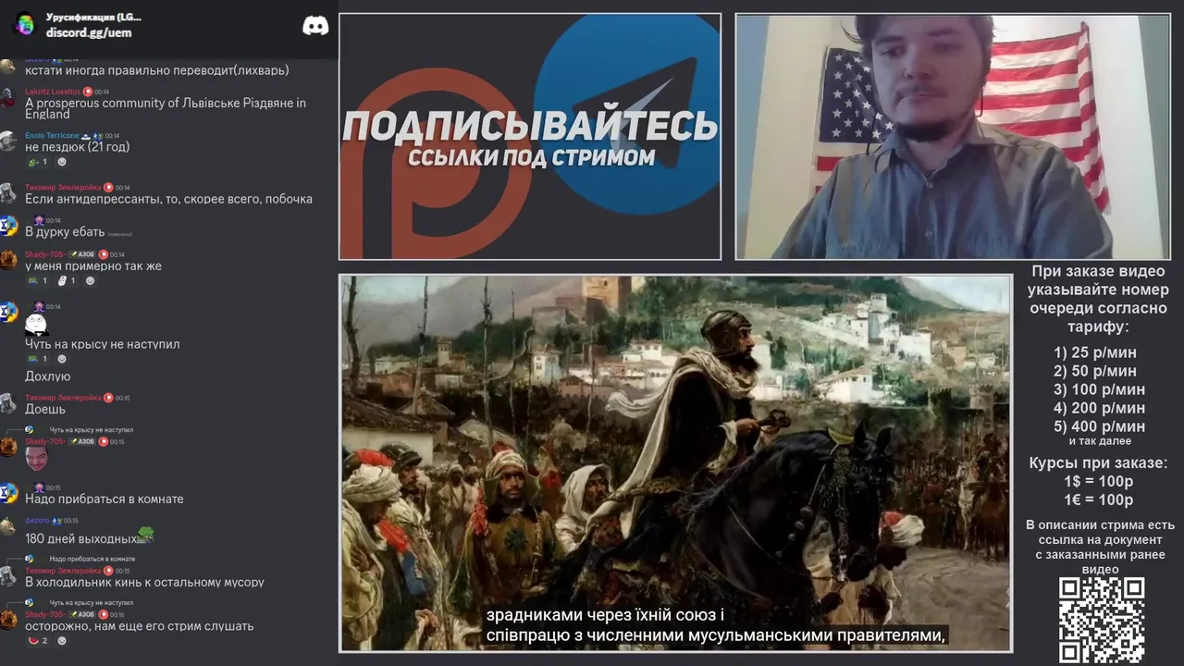Click avatar next to 'Надо прибраться в комнате'

[x=7, y=492]
